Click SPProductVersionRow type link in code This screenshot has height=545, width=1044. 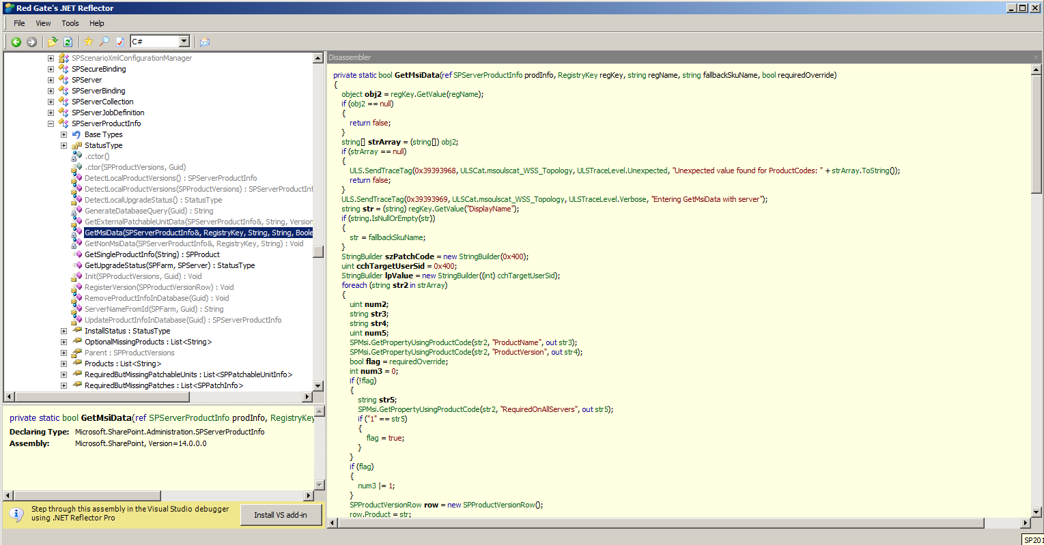click(385, 505)
